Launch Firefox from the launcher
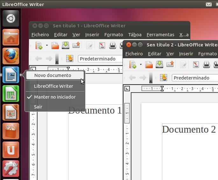The width and height of the screenshot is (218, 180). (x=11, y=56)
